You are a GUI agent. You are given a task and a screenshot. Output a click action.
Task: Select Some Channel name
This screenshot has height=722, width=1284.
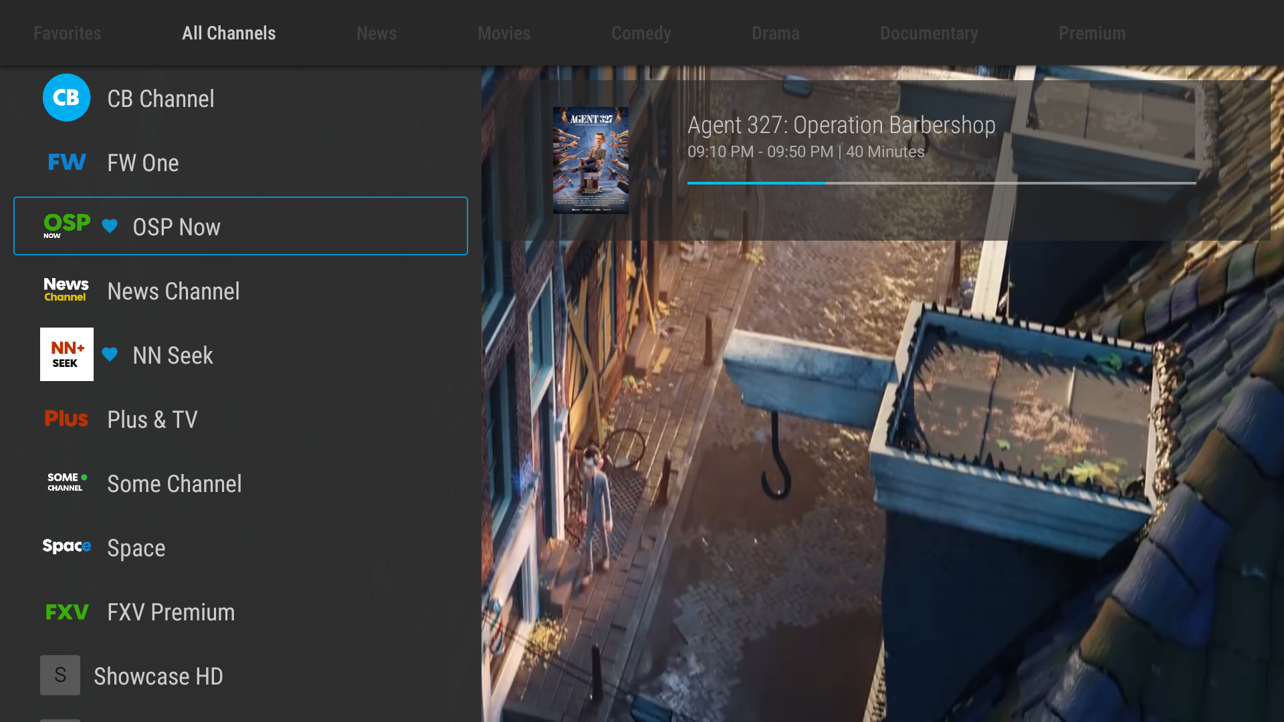175,484
